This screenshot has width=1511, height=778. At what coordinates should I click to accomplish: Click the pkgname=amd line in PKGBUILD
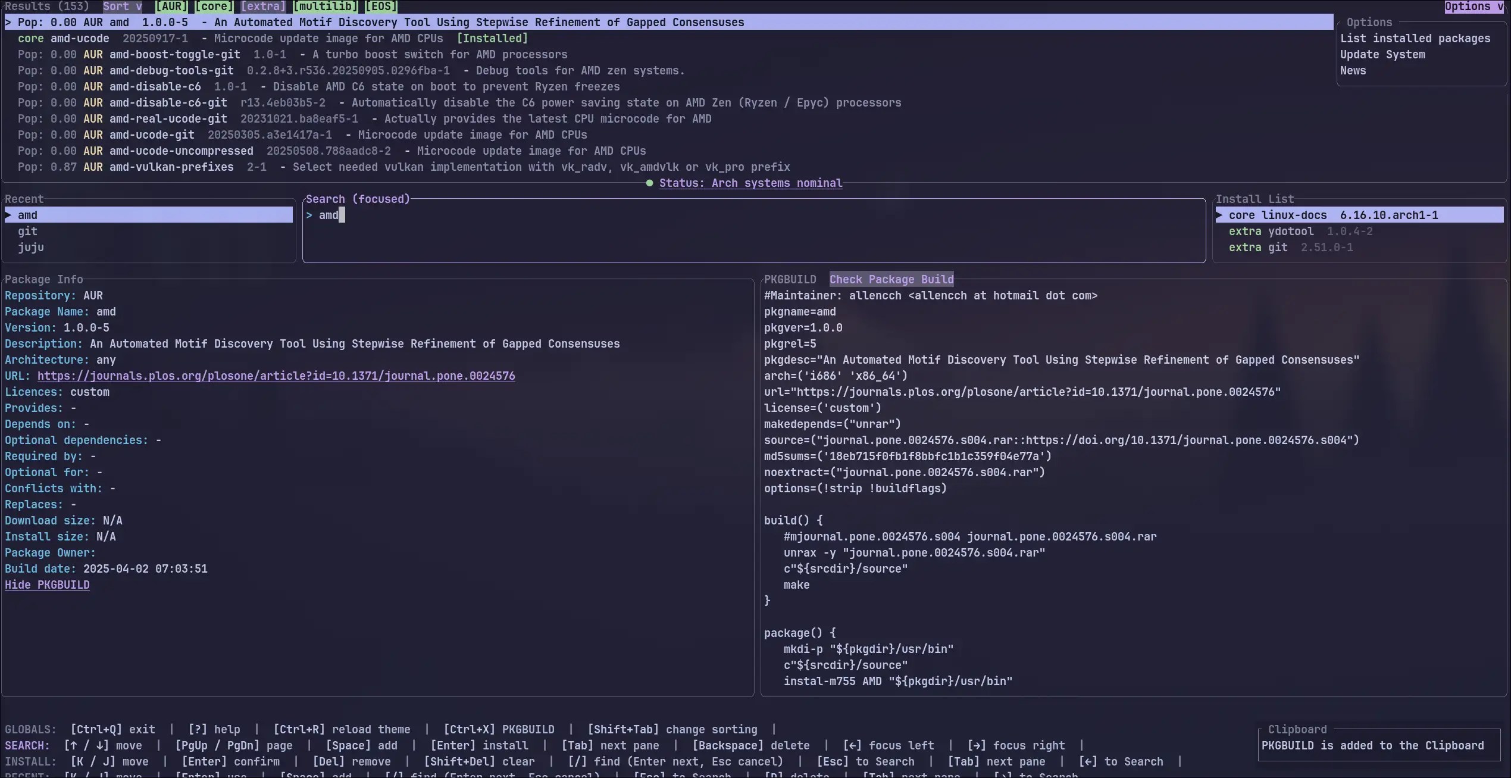coord(800,312)
